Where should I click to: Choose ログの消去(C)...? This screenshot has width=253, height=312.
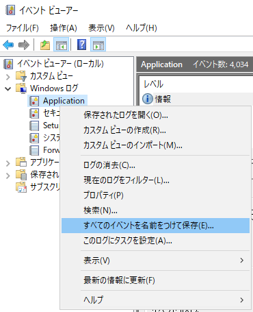click(x=155, y=165)
